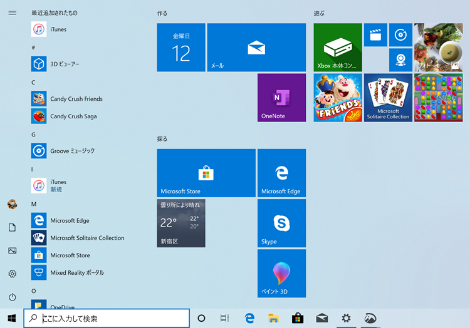The width and height of the screenshot is (470, 328).
Task: Open Microsoft Store from taskbar
Action: (x=298, y=319)
